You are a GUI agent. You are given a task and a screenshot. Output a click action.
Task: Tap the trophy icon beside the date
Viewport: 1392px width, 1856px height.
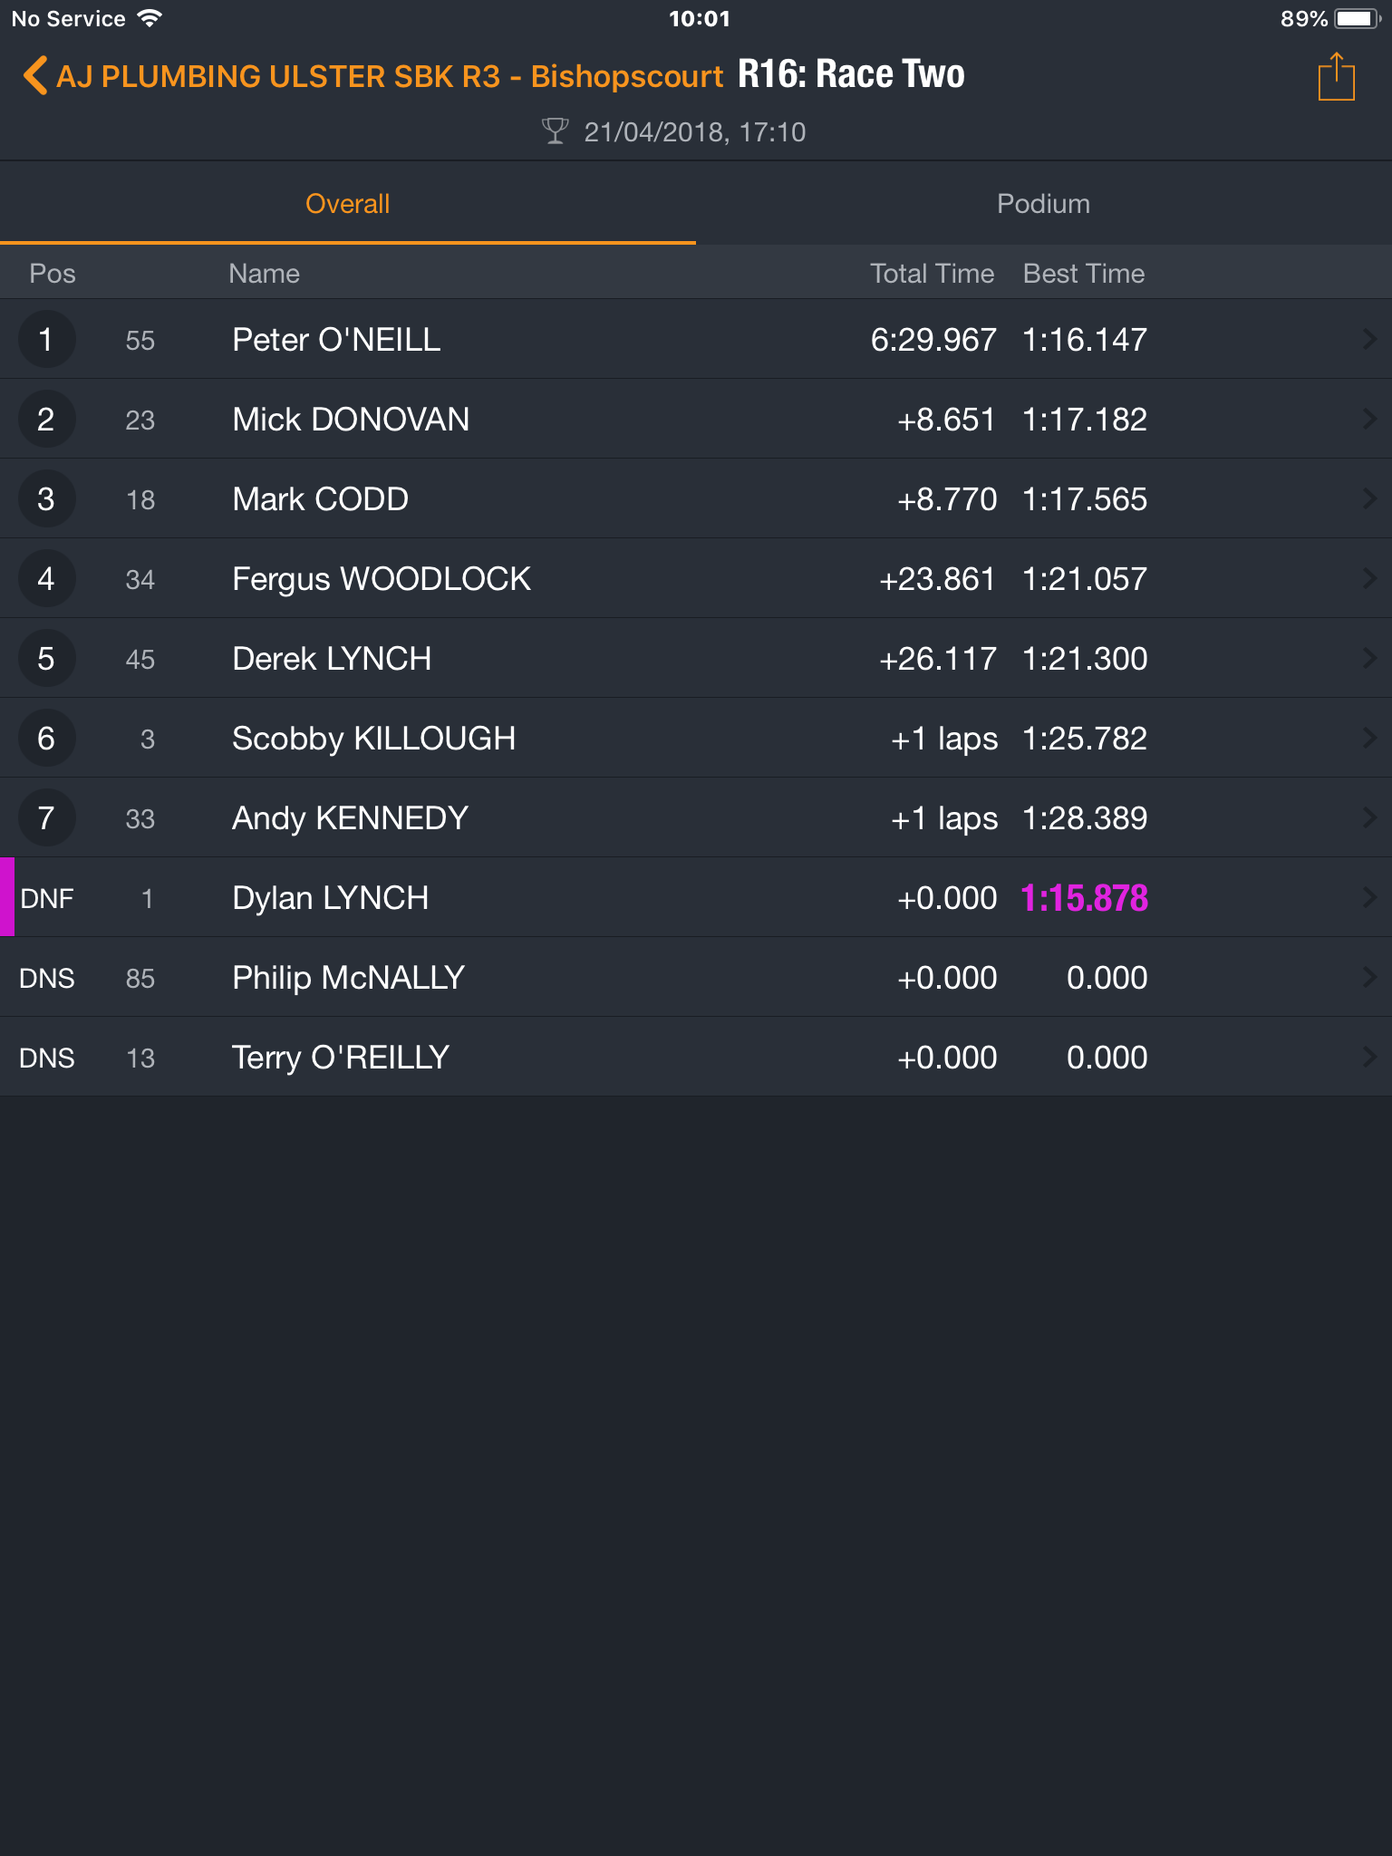[555, 131]
